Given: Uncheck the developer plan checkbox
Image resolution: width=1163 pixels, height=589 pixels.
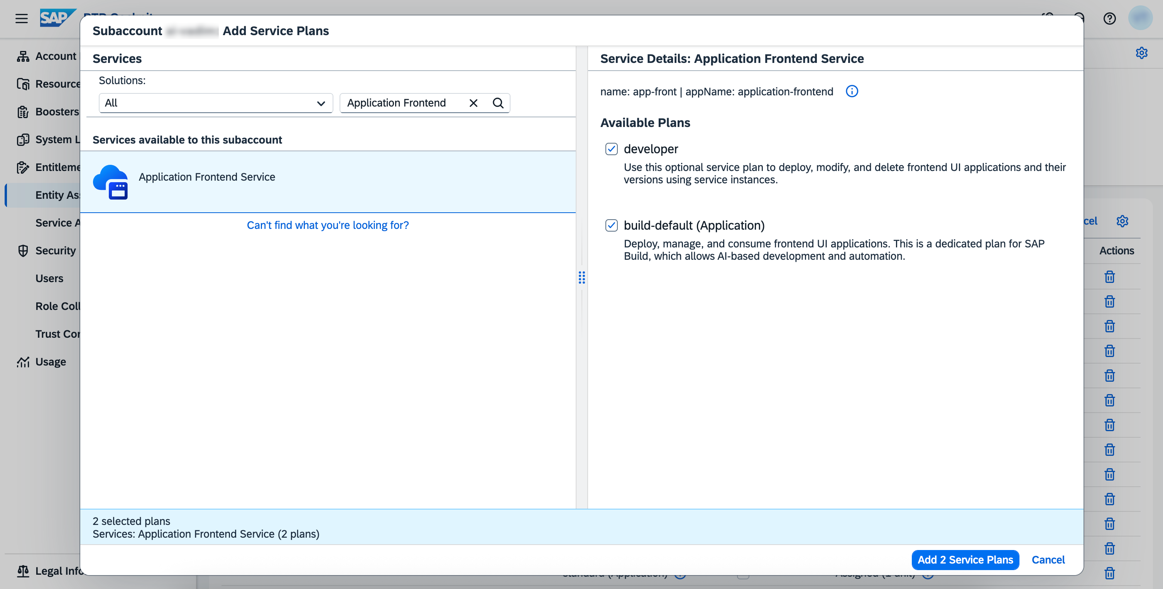Looking at the screenshot, I should pos(612,149).
